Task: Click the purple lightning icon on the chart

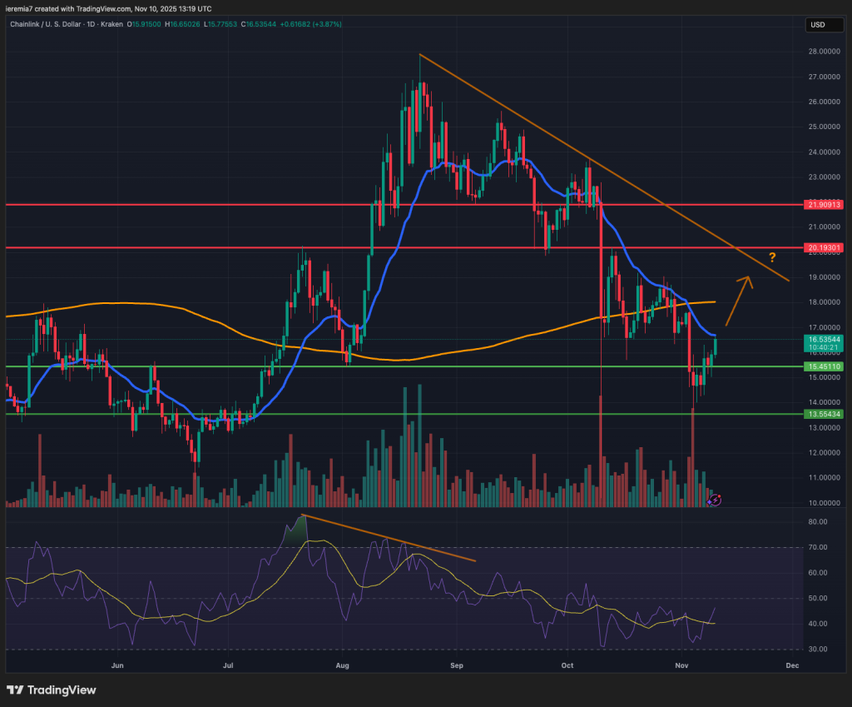Action: point(715,500)
